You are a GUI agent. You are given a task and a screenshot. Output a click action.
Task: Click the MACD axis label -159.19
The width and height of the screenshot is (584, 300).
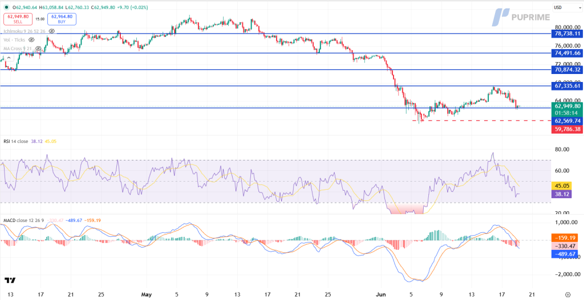[x=565, y=237]
